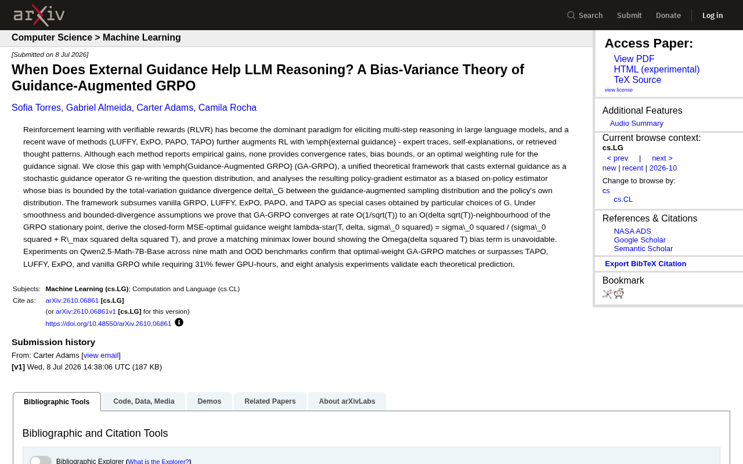Open author Camila Rocha
The height and width of the screenshot is (464, 743).
tap(228, 108)
